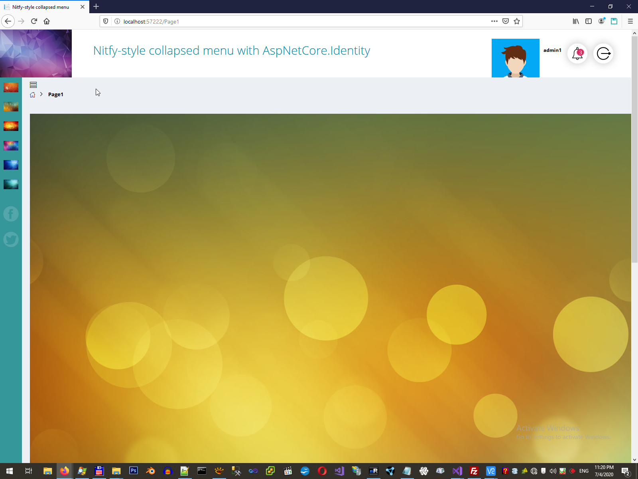Screen dimensions: 638x479
Task: Click the scrollbar up arrow
Action: point(634,33)
